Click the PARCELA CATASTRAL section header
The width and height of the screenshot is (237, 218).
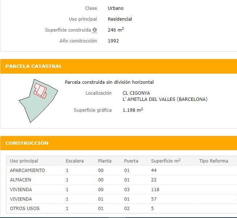point(34,66)
